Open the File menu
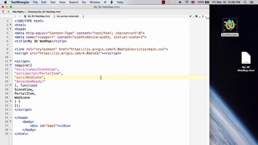This screenshot has width=258, height=145. coord(35,2)
